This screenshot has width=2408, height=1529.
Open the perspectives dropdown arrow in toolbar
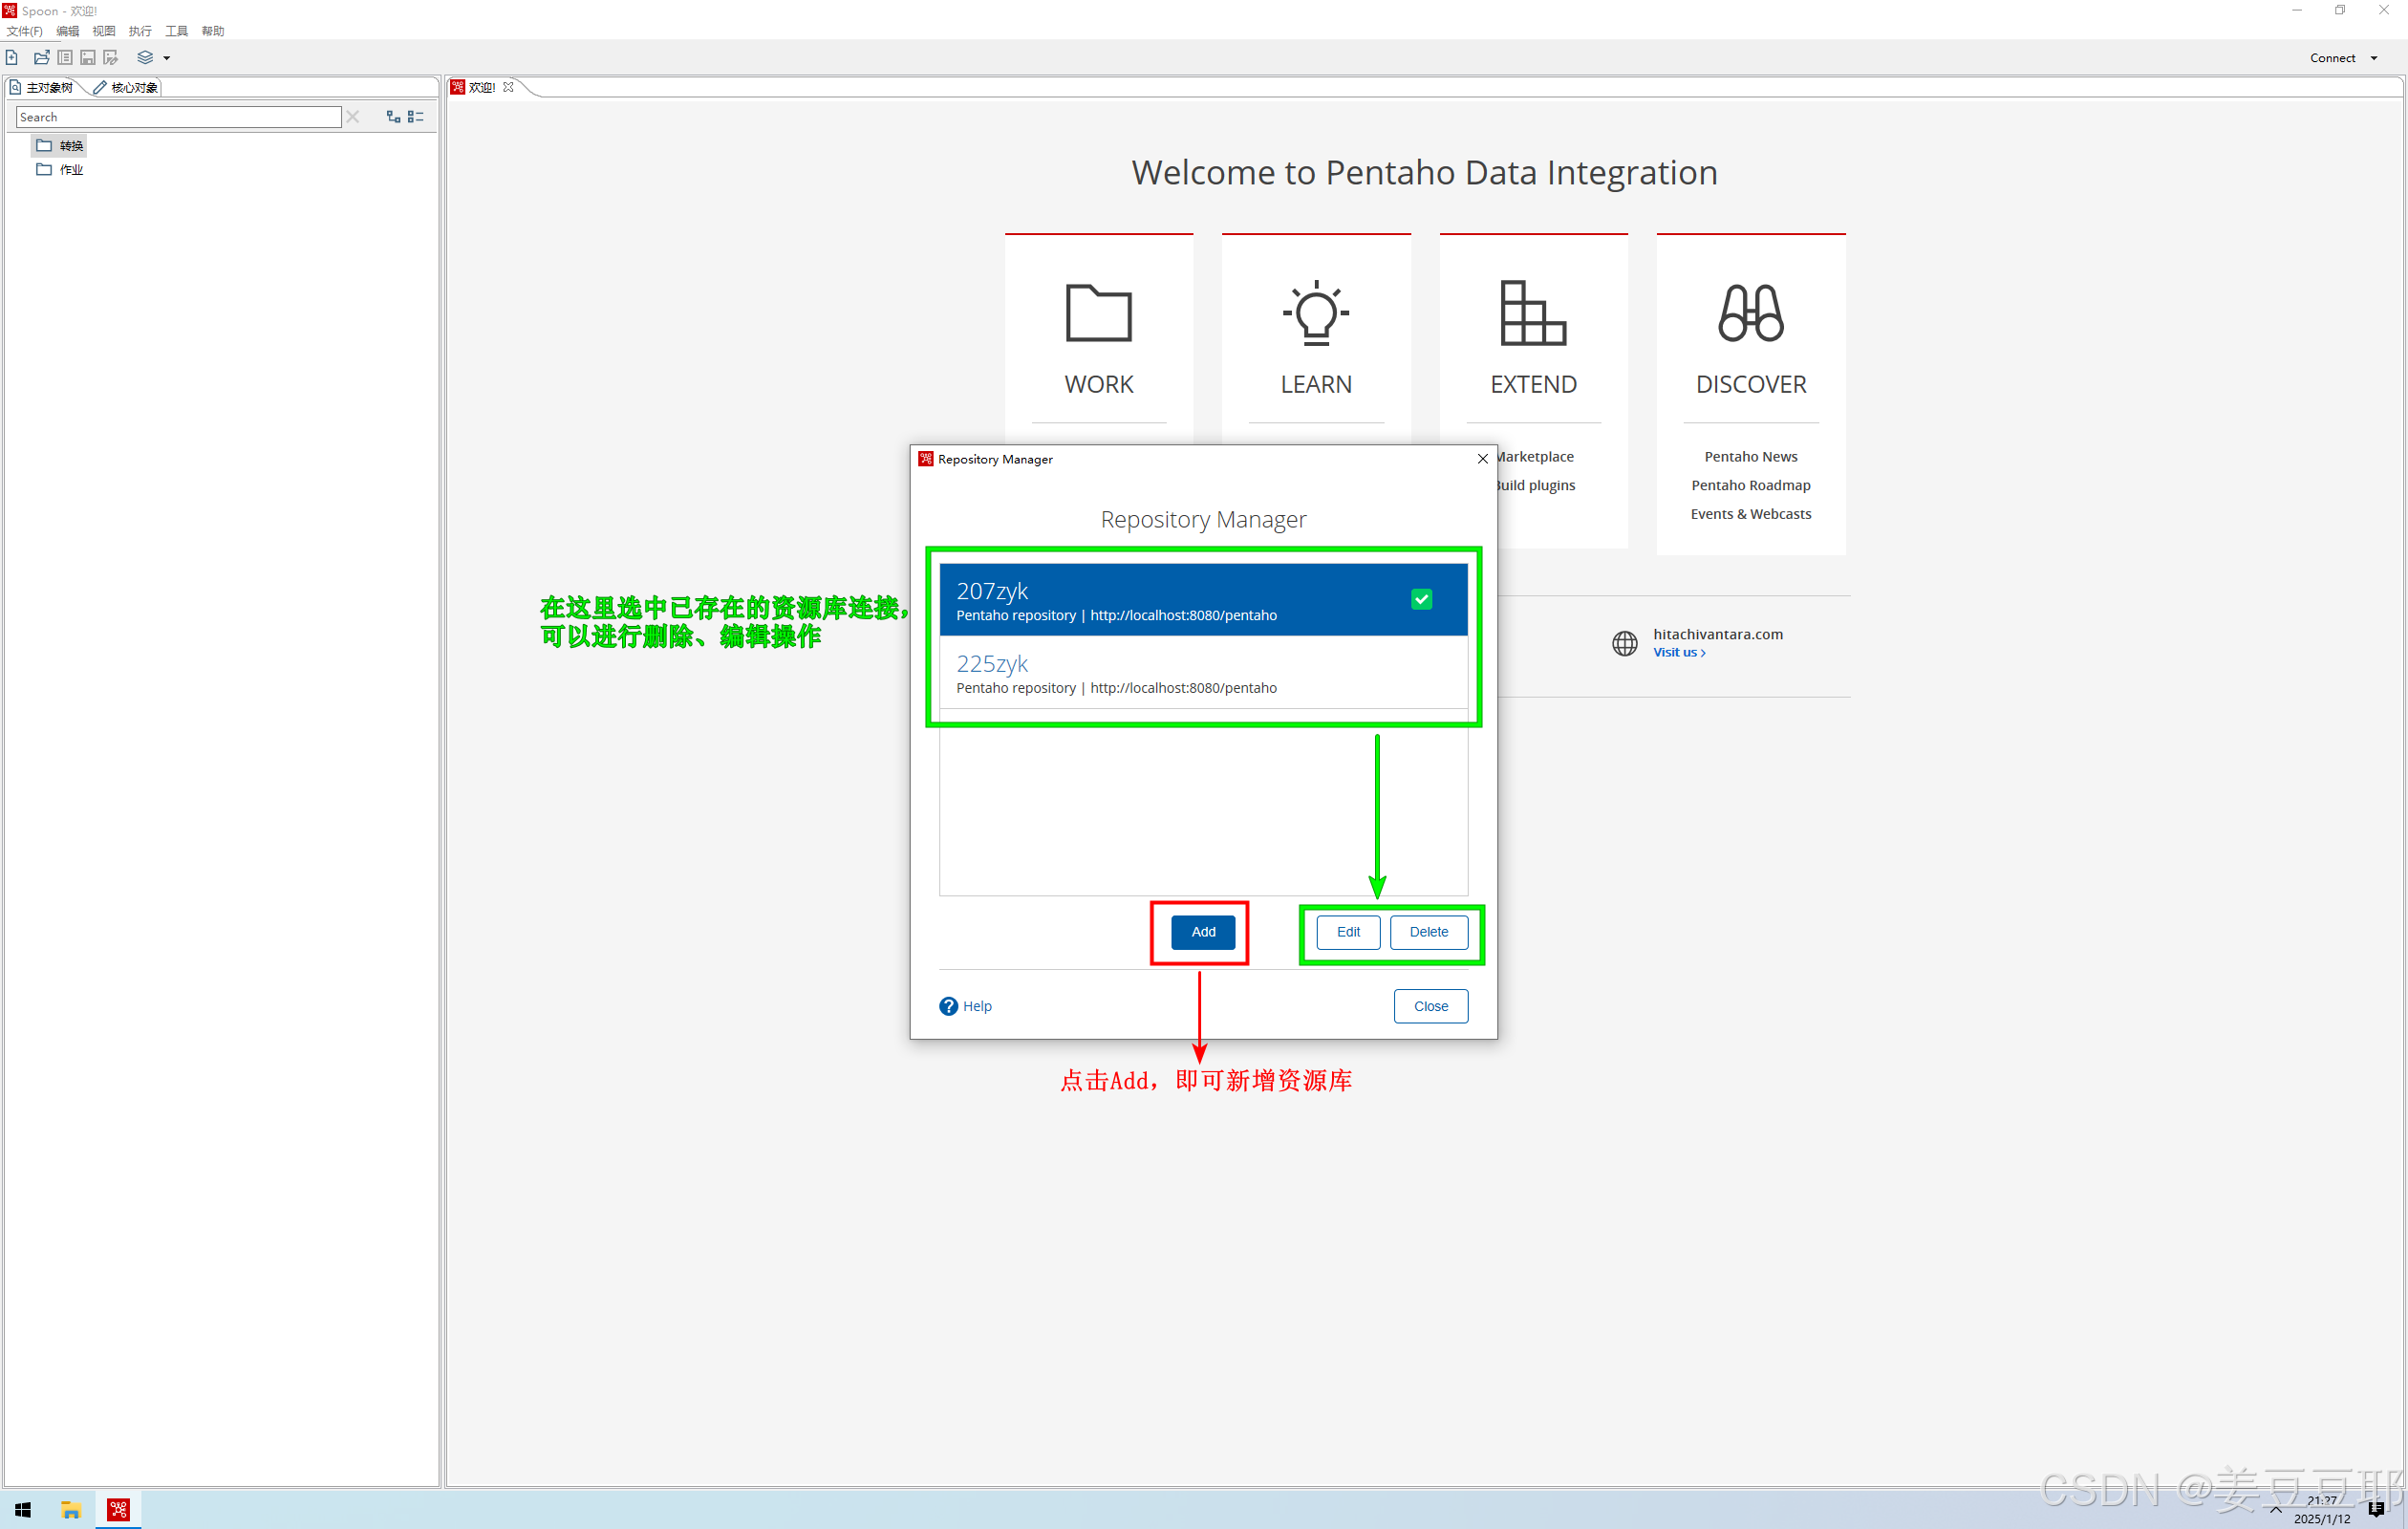[167, 58]
